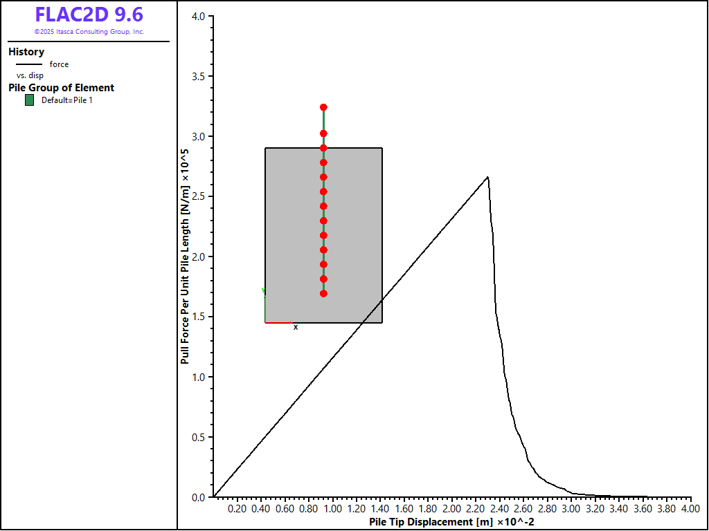
Task: Click the green Pile 1 color swatch
Action: click(x=29, y=100)
